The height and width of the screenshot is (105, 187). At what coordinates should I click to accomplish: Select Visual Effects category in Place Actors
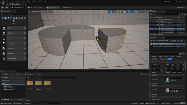(17, 18)
